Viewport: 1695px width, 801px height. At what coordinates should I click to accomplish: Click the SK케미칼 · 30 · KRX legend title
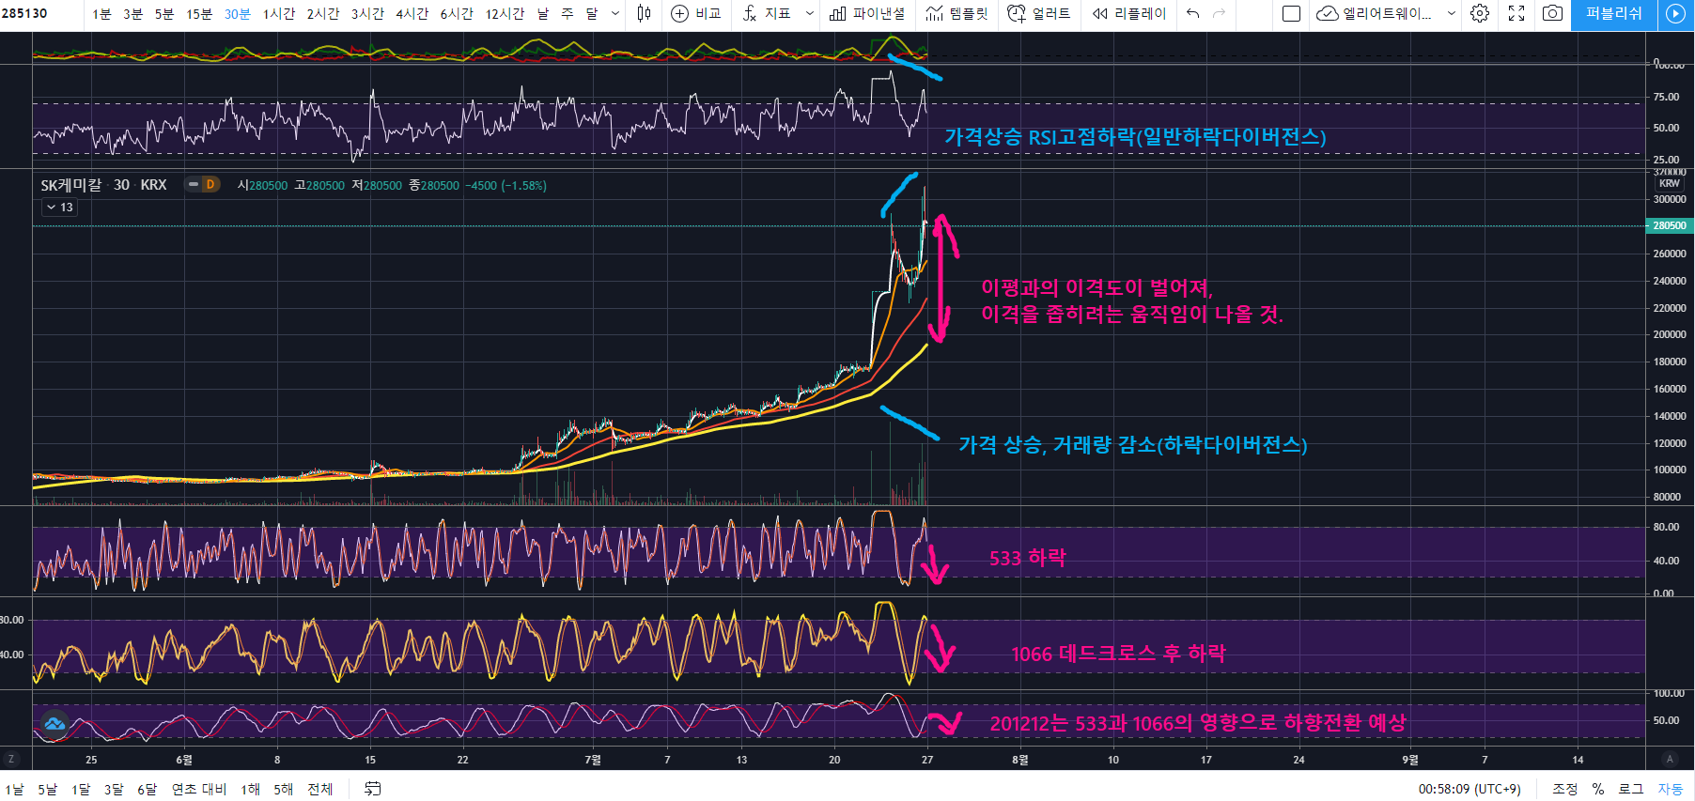(103, 185)
